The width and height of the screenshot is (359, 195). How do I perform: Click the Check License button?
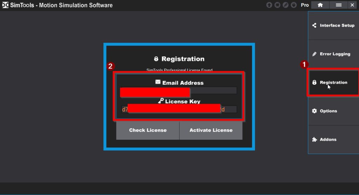(x=148, y=130)
